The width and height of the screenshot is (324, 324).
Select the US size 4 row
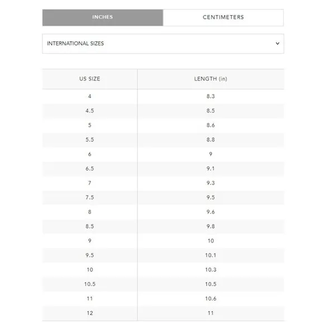click(163, 97)
